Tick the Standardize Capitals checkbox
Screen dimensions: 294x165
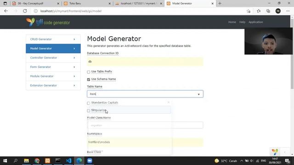point(89,103)
